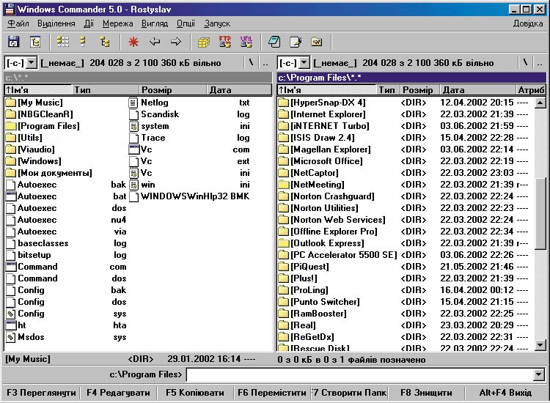Click the floppy disk reread source icon
This screenshot has width=550, height=403.
click(14, 42)
